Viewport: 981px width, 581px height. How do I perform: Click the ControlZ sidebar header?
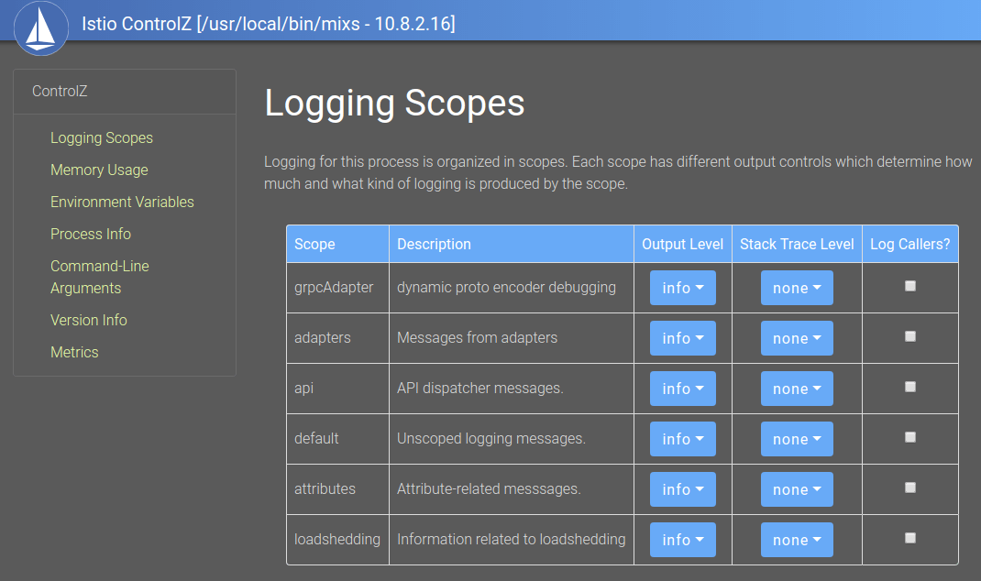(60, 91)
